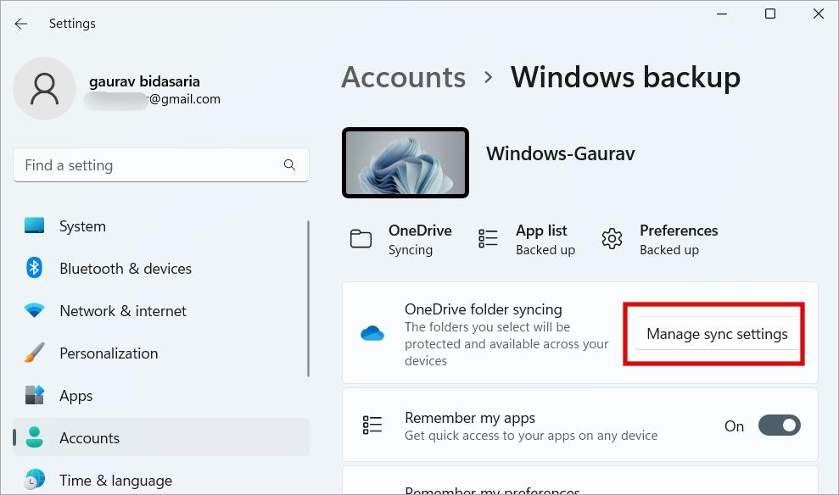Click the Preferences Backed up text
Screen dimensions: 839x495
[668, 250]
